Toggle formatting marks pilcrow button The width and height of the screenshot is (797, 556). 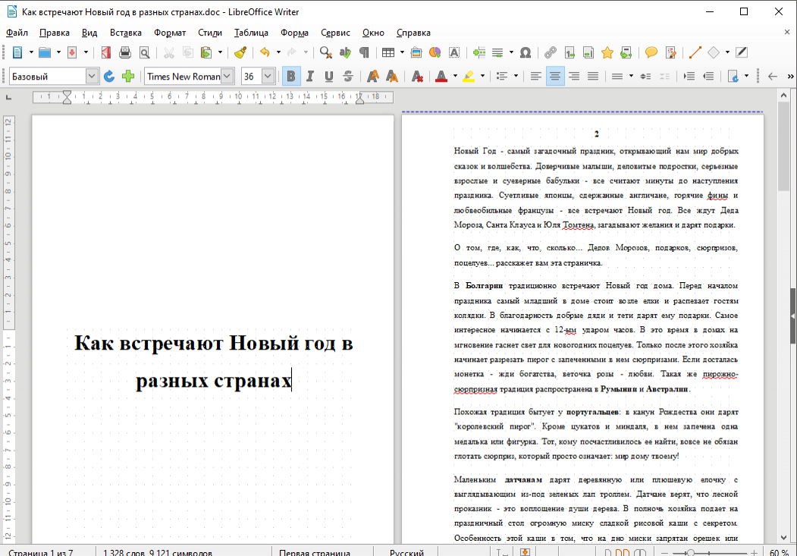tap(365, 52)
